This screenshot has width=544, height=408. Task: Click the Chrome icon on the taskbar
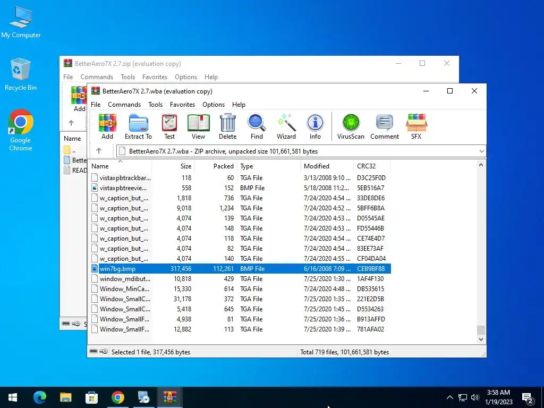[x=118, y=397]
